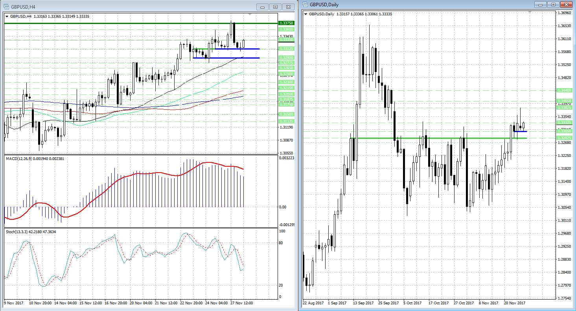Viewport: 576px width, 311px height.
Task: Select the dark green 1.33750 price label
Action: pos(285,23)
